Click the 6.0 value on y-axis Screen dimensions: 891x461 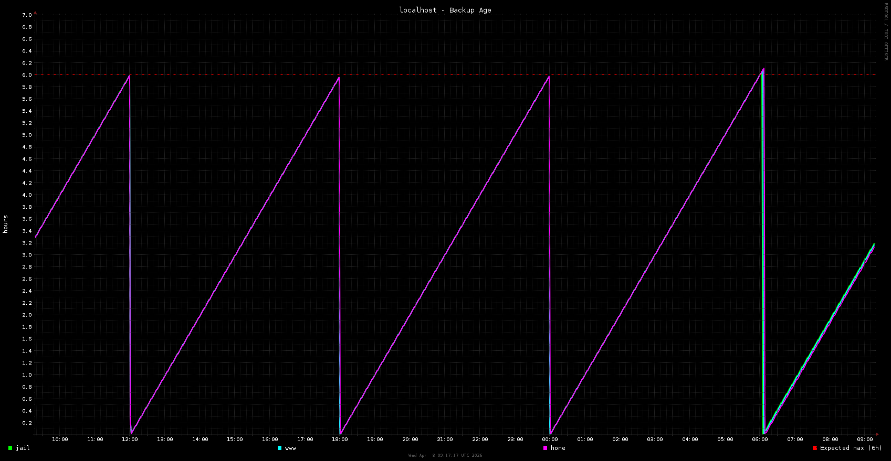[x=27, y=75]
